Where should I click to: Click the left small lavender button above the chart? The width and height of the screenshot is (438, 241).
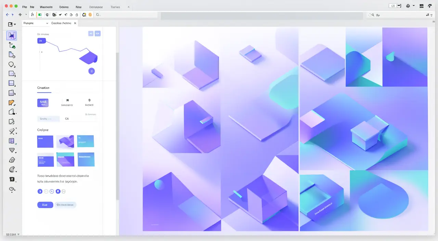point(91,34)
